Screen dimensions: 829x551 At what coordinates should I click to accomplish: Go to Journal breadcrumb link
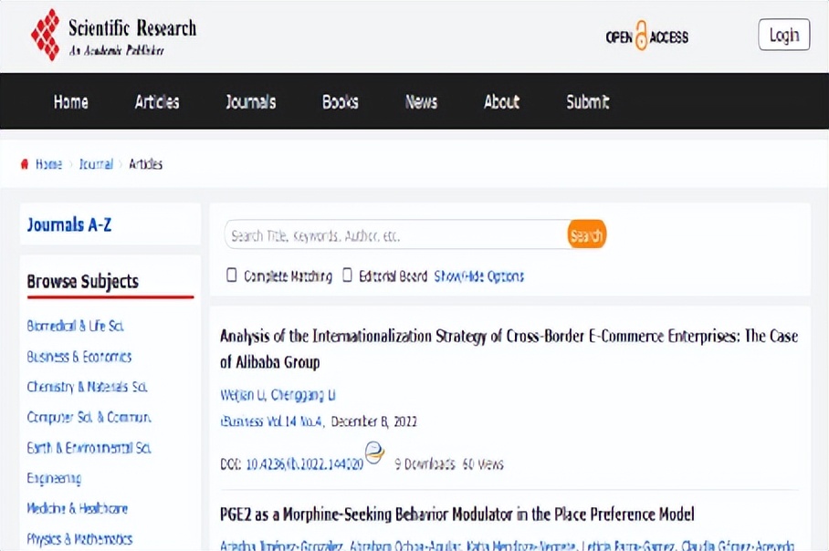tap(96, 164)
